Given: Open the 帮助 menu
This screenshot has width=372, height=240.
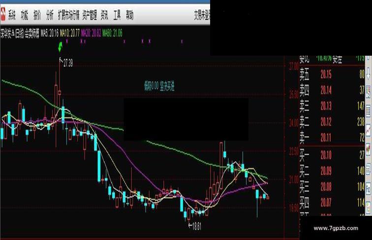Looking at the screenshot, I should [x=130, y=15].
